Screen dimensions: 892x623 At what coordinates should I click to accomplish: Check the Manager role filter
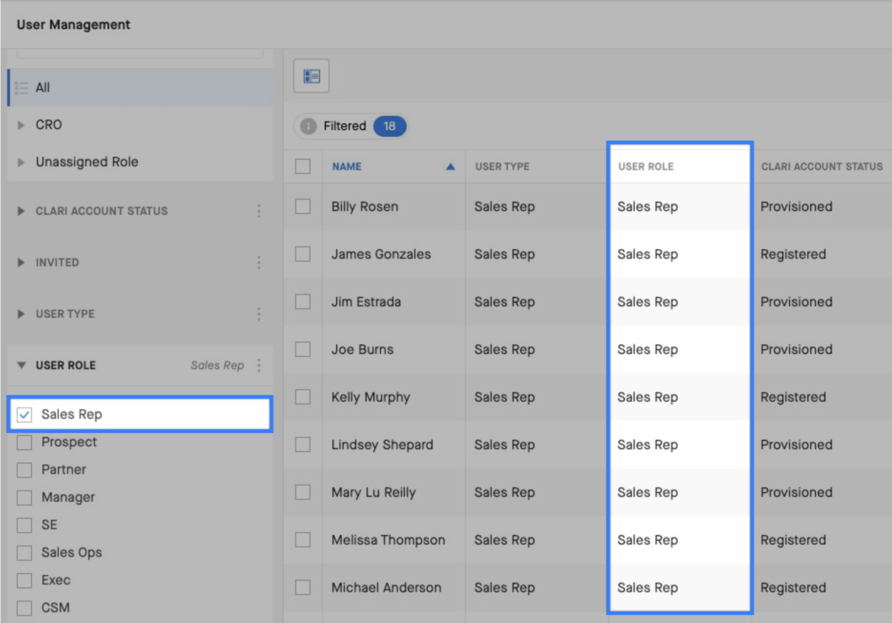(24, 497)
